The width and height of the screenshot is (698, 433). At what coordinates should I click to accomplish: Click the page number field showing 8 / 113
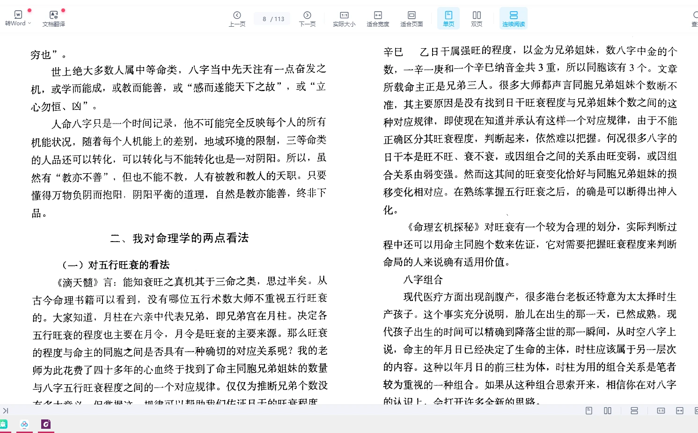(272, 18)
